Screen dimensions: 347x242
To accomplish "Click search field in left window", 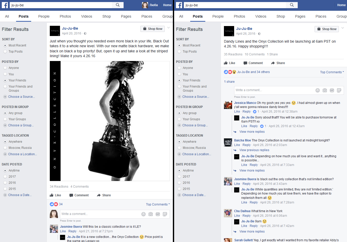I will click(x=61, y=5).
